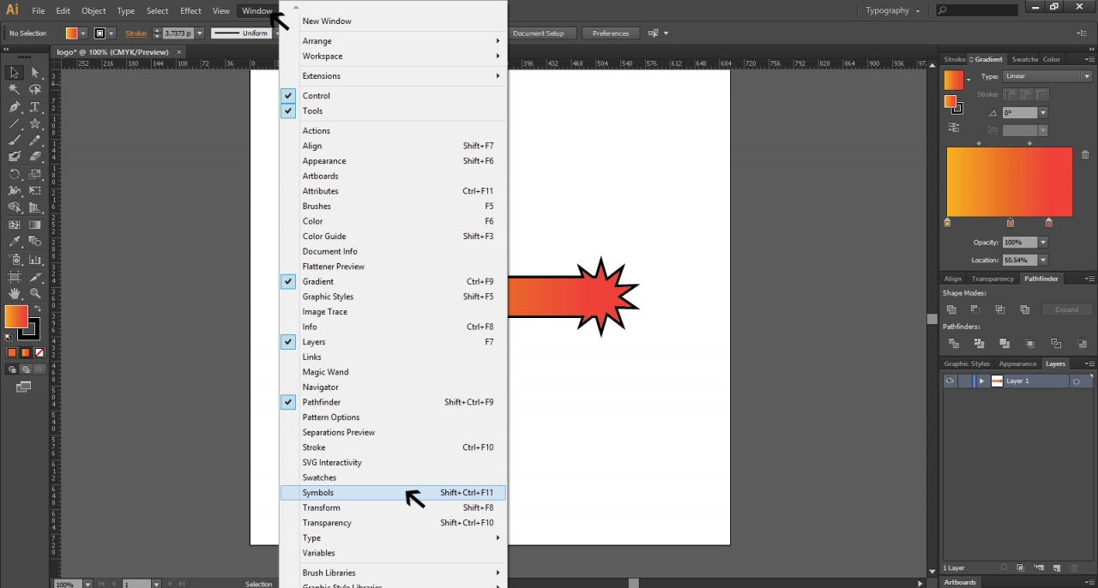Choose New Window menu entry
Viewport: 1098px width, 588px height.
pyautogui.click(x=393, y=21)
